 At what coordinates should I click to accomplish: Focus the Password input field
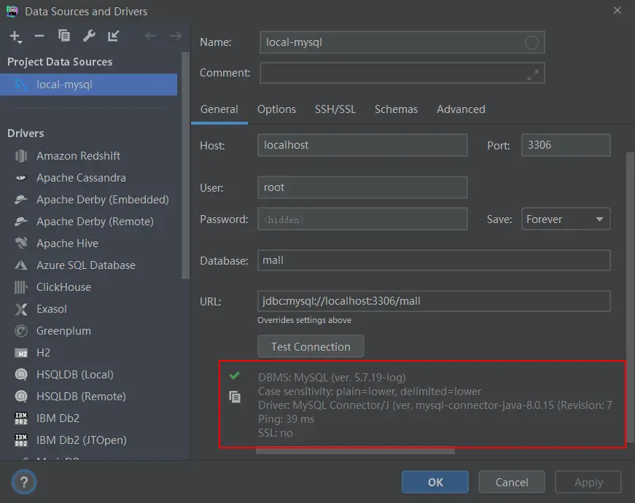click(362, 219)
